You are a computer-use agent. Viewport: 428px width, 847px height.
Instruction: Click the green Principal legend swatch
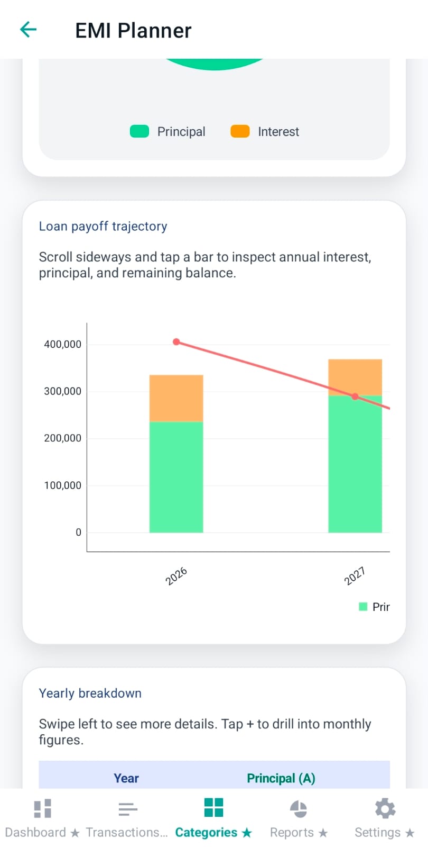tap(139, 131)
